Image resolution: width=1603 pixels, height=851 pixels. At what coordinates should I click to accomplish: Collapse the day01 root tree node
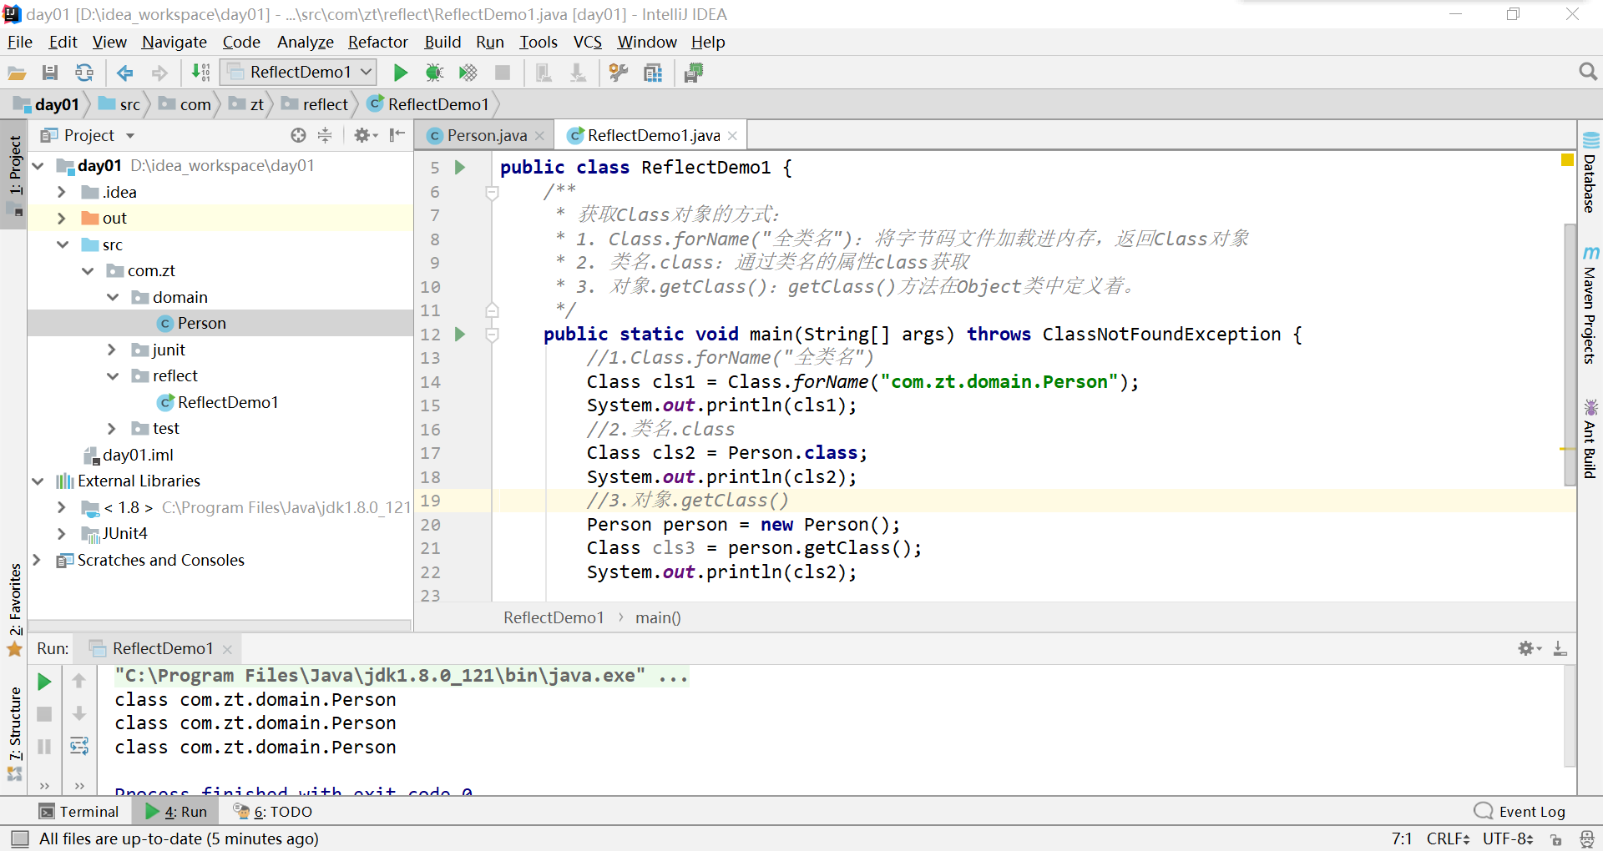[x=38, y=166]
